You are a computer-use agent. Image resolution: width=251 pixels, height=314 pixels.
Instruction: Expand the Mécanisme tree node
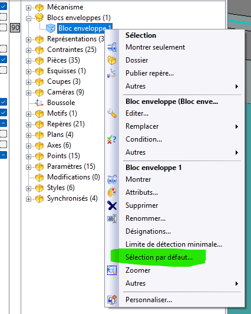28,8
